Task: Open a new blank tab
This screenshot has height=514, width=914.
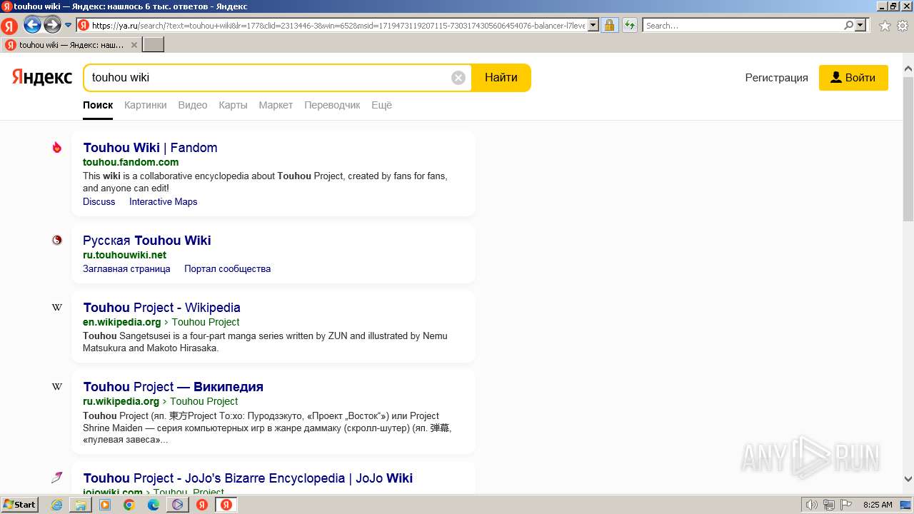Action: 154,45
